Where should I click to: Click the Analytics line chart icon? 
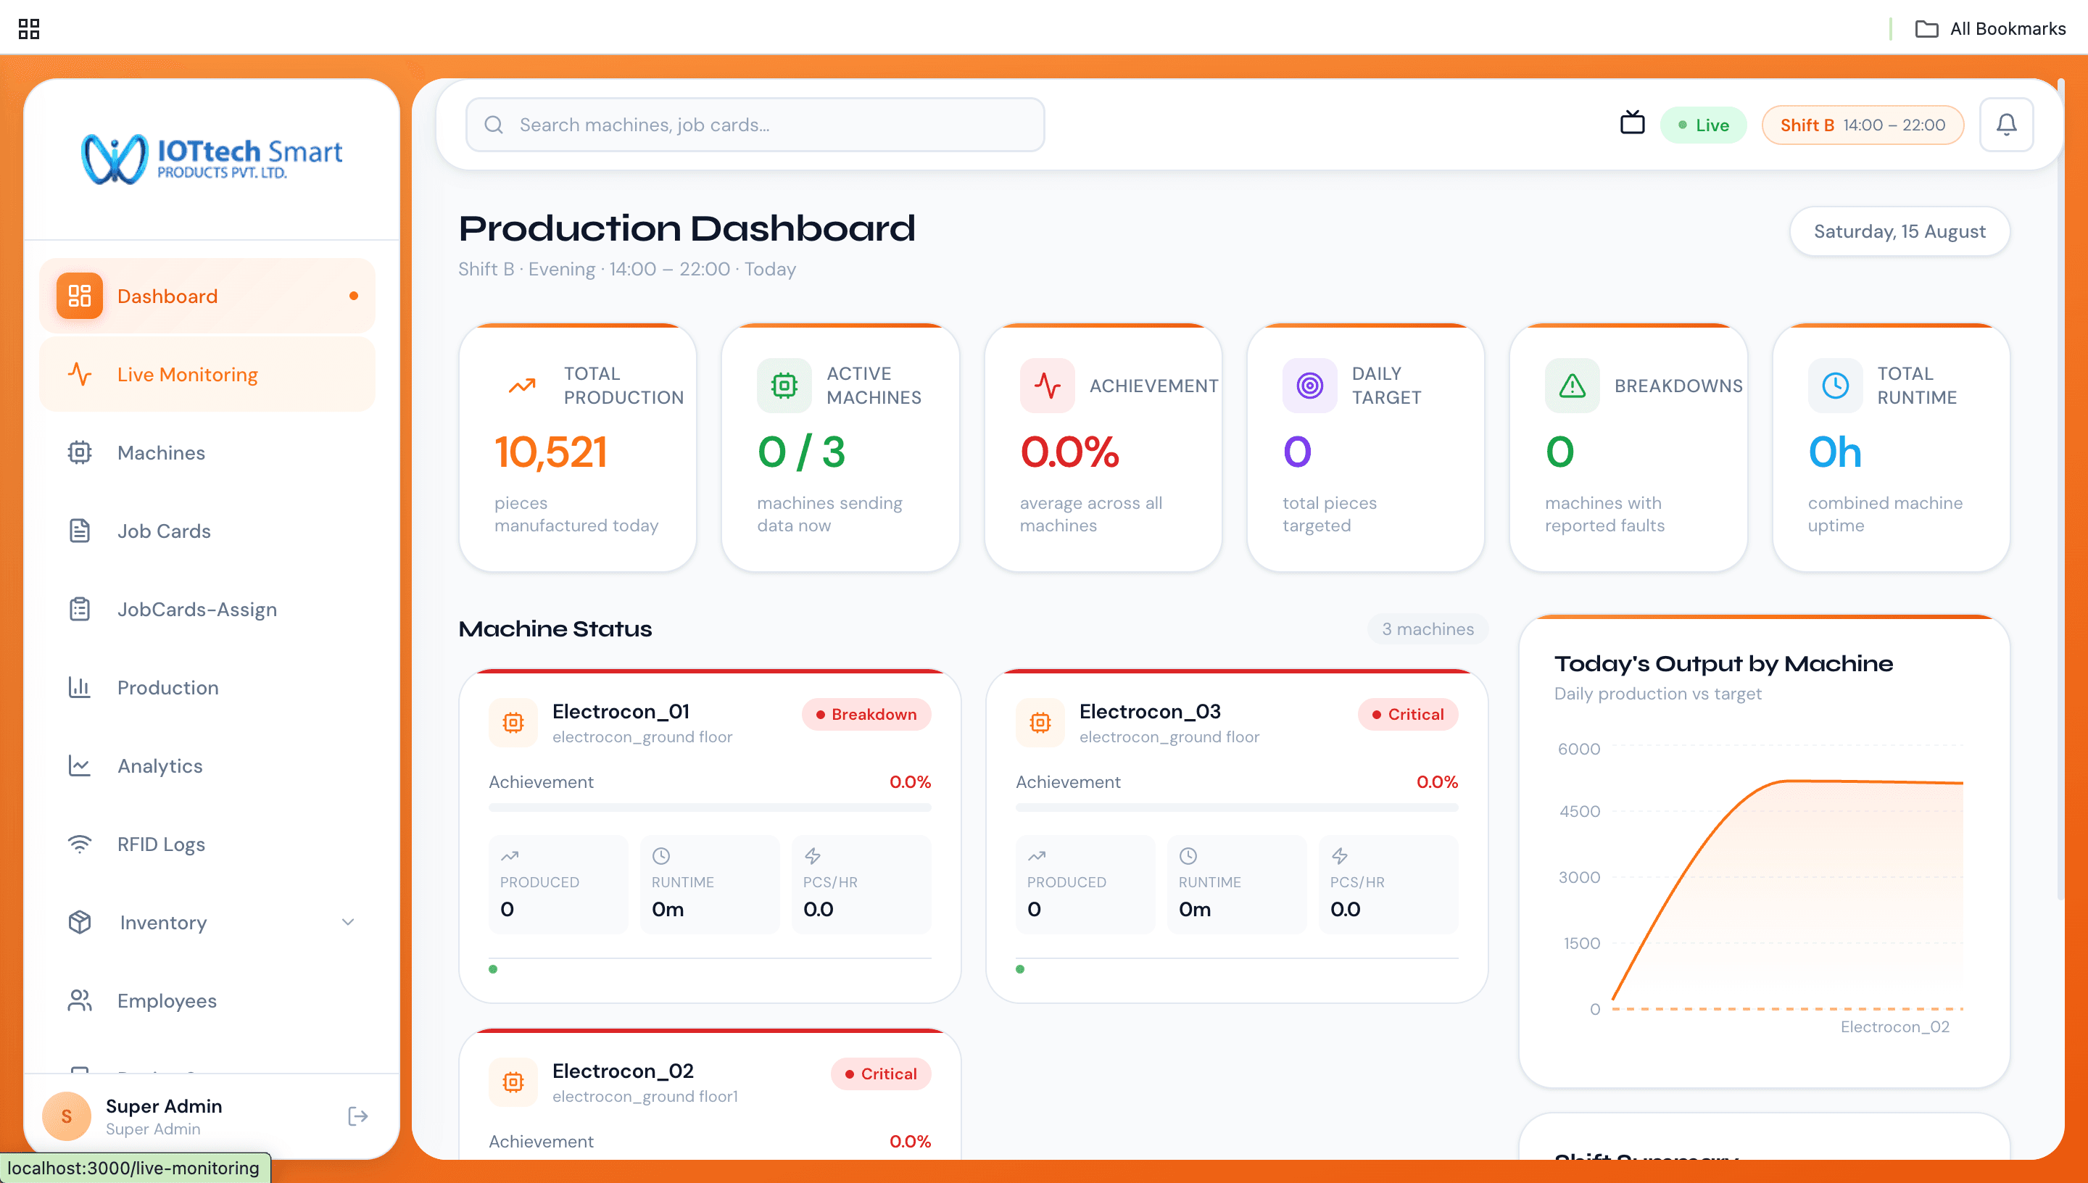80,765
